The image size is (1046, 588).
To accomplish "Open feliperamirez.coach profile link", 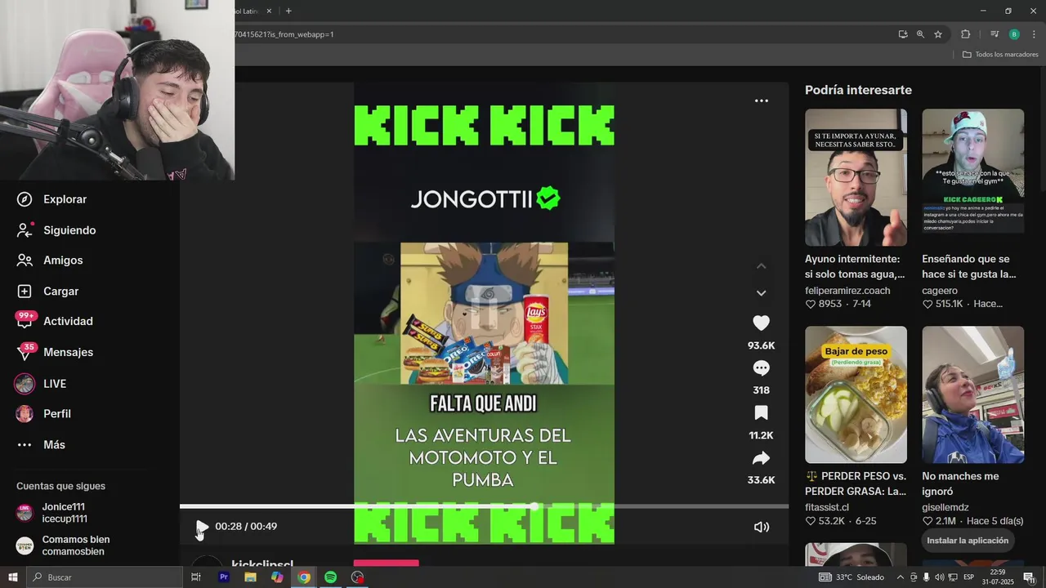I will pos(847,291).
